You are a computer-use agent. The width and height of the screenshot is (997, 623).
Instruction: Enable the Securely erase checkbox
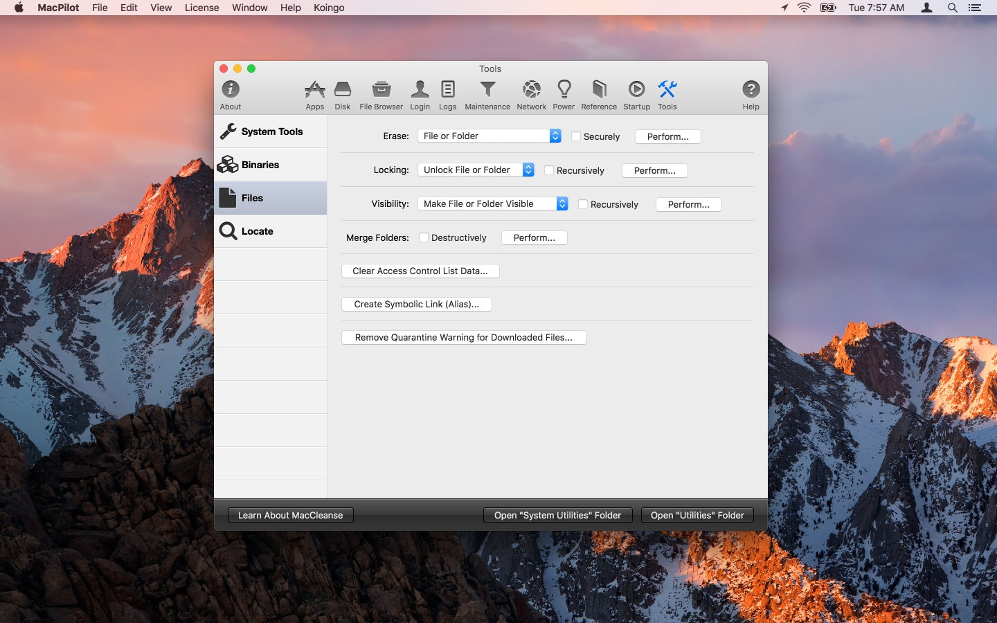(x=575, y=136)
